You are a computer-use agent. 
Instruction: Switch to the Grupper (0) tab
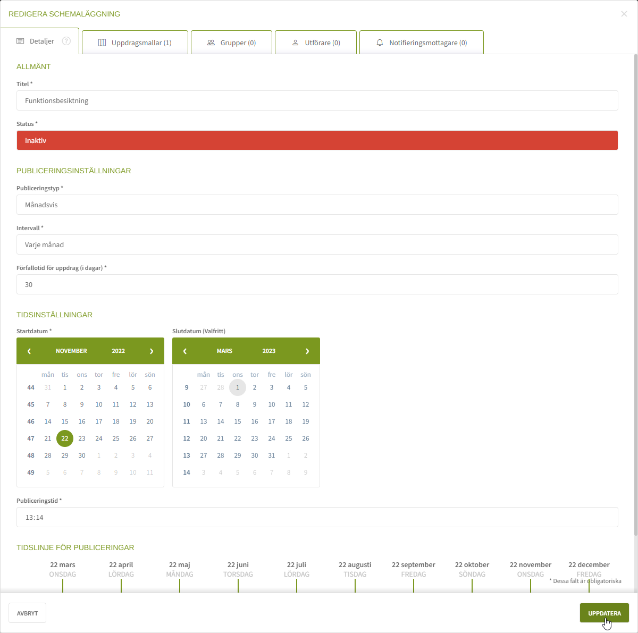231,43
